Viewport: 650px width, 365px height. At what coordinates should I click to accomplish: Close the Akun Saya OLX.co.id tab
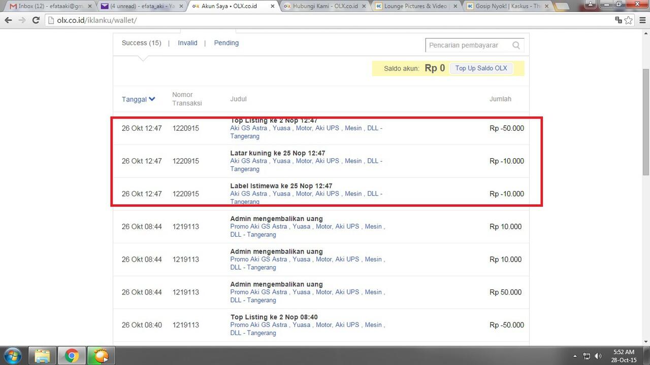(272, 6)
